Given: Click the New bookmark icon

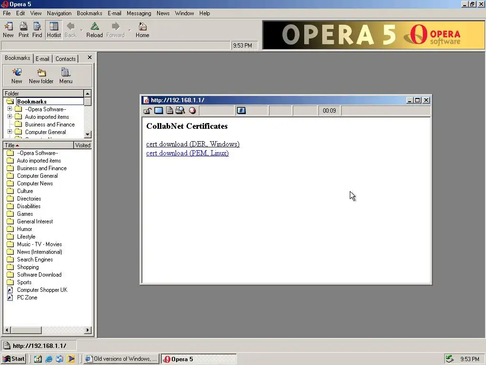Looking at the screenshot, I should (17, 76).
